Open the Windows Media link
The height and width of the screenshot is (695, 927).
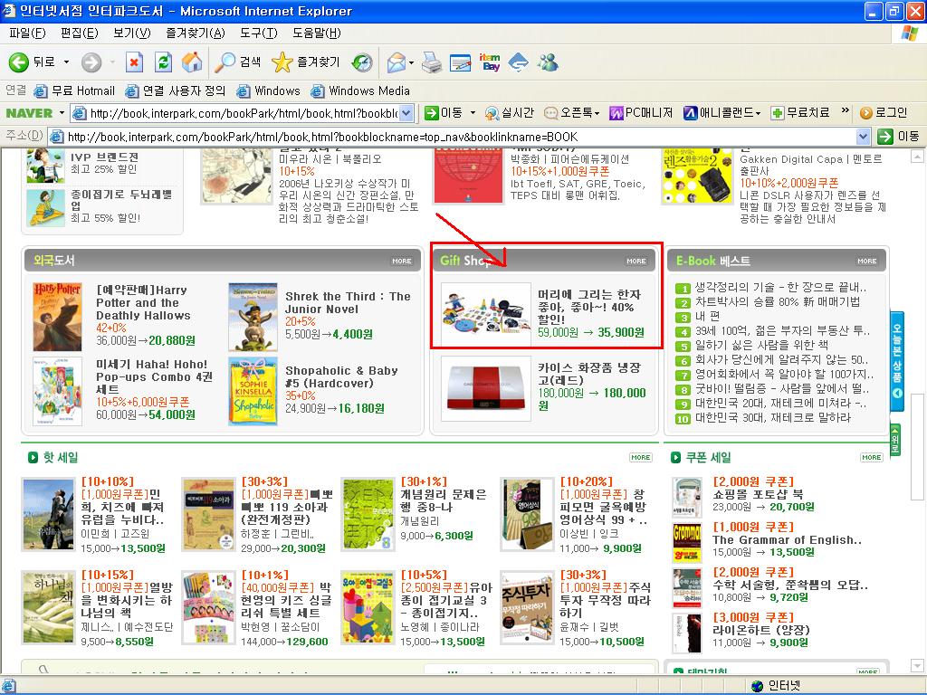tap(360, 91)
